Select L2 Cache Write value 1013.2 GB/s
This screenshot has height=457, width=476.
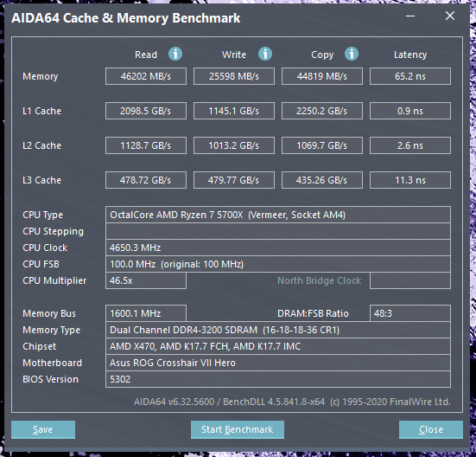click(234, 145)
